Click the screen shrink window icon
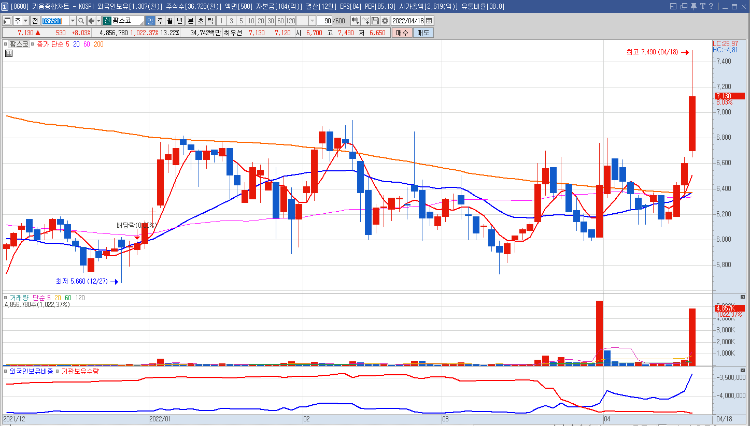750x426 pixels. click(x=673, y=6)
